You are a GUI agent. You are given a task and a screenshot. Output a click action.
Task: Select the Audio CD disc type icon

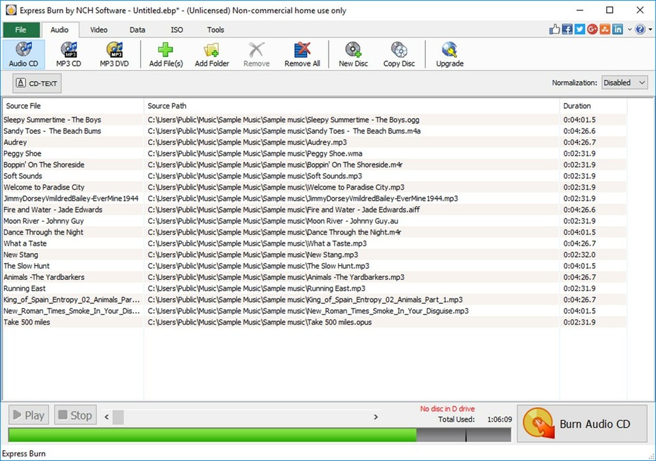pos(24,54)
